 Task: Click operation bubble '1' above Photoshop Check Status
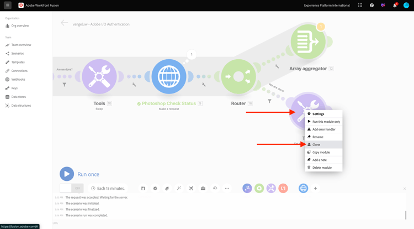tap(192, 54)
